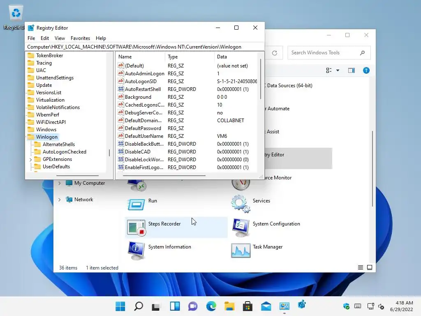Open Microsoft Store from the taskbar
This screenshot has height=316, width=421.
click(x=248, y=306)
